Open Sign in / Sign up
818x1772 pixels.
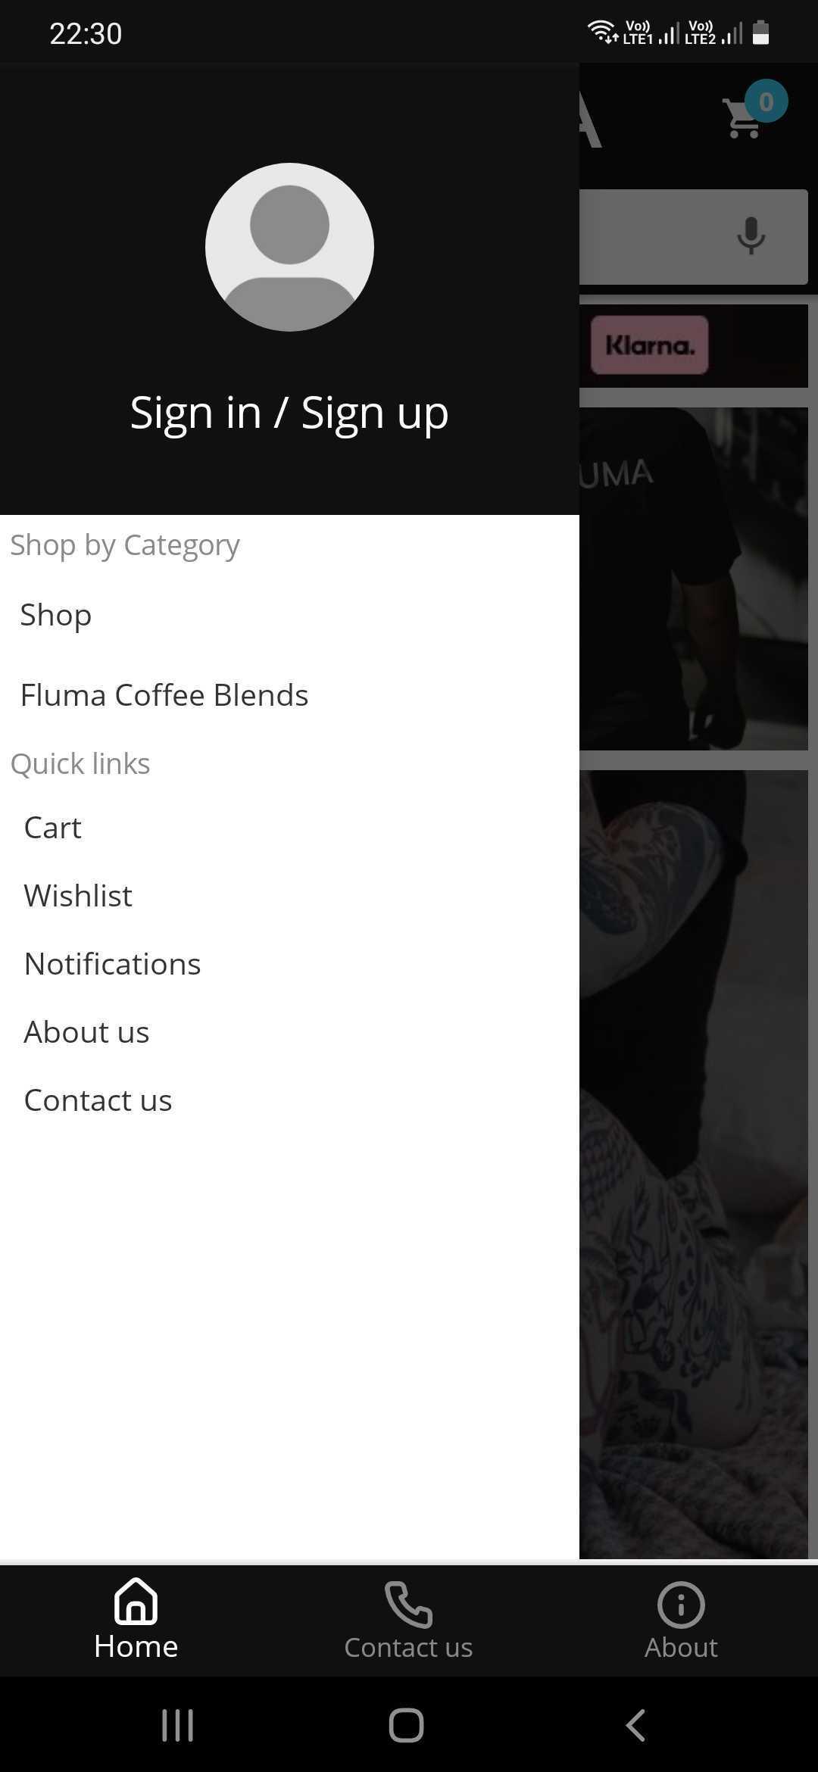click(x=289, y=413)
